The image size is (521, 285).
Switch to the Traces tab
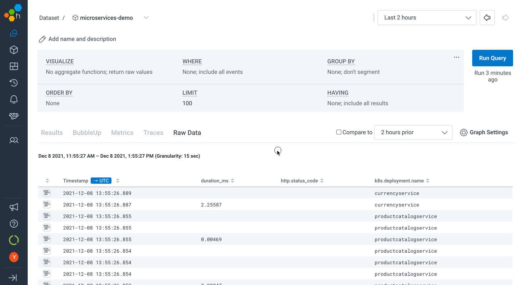click(x=153, y=133)
